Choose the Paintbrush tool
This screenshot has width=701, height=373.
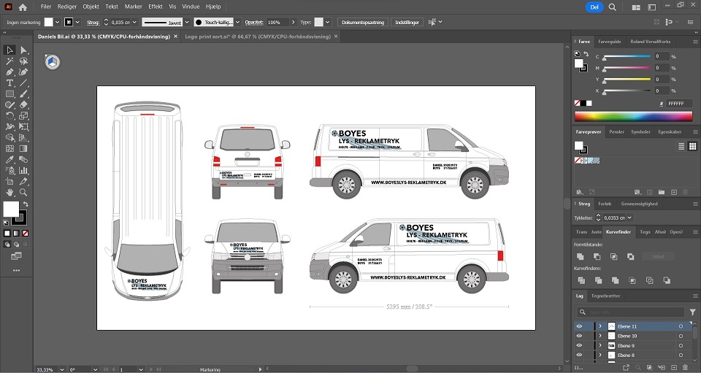pyautogui.click(x=23, y=94)
